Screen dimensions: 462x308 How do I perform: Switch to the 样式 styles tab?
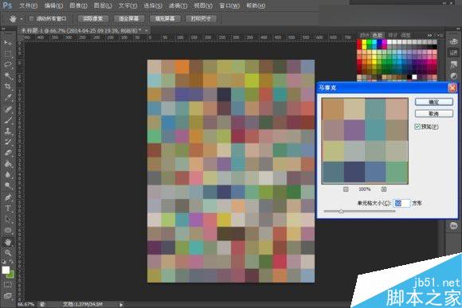point(393,35)
